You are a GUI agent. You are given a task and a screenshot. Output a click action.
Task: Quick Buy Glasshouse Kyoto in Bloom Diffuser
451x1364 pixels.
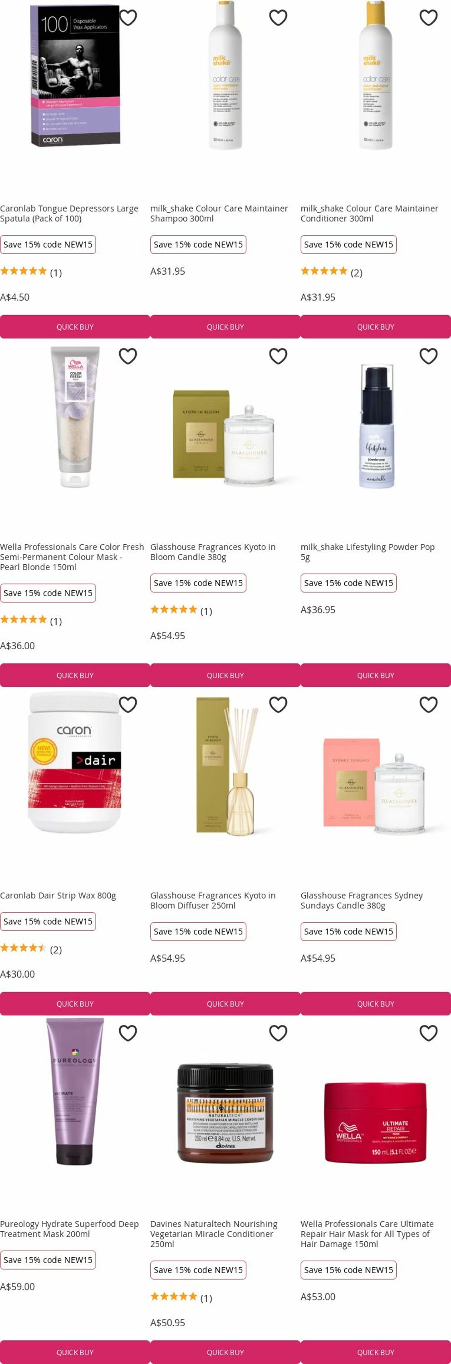(x=225, y=1003)
